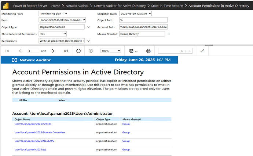Click Group link in Domain Controllers row
This screenshot has height=156, width=253.
pos(126,133)
